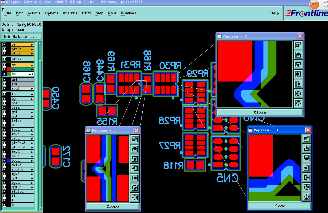The height and width of the screenshot is (213, 328).
Task: Pan left in Popview 1
Action: (135, 168)
